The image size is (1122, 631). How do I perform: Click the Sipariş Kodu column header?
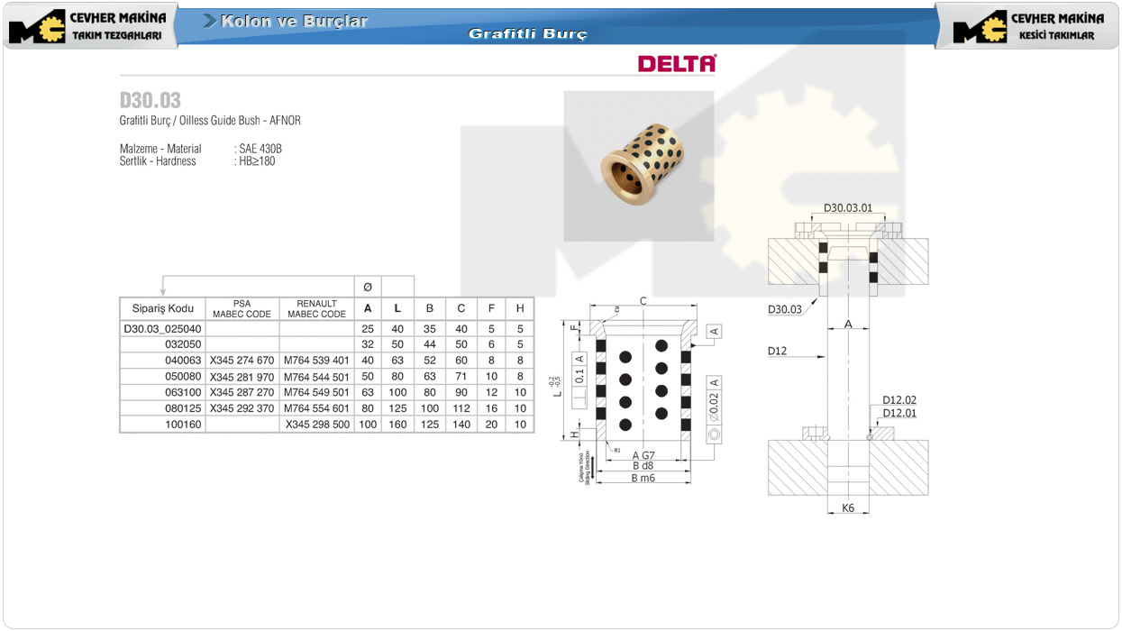pos(162,308)
